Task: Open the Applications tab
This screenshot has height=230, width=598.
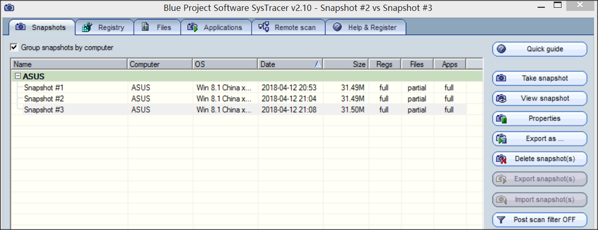Action: click(x=216, y=28)
